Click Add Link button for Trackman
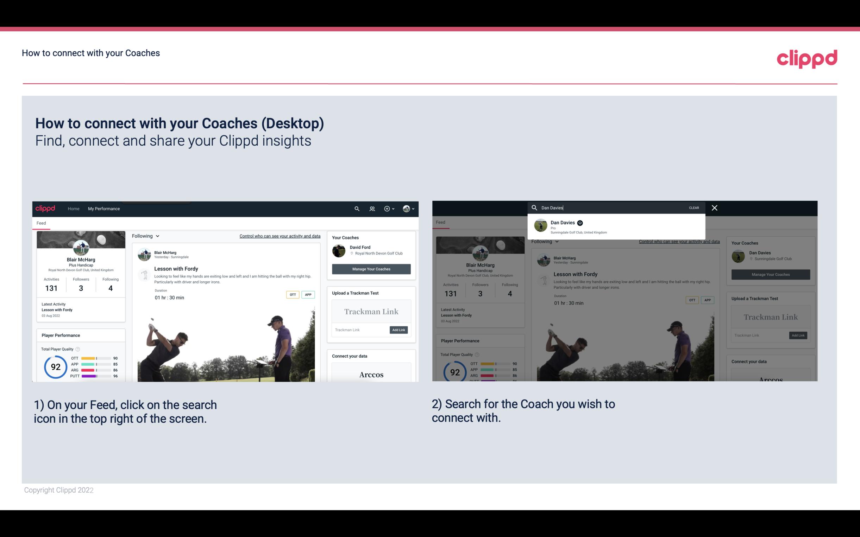The image size is (860, 537). click(399, 330)
